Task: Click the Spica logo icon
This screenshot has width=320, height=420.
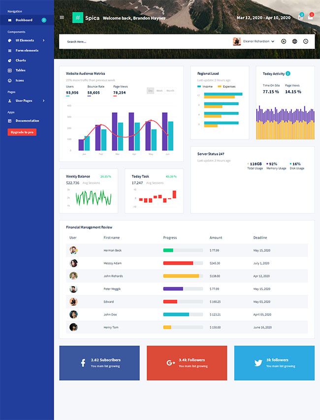Action: [x=77, y=18]
